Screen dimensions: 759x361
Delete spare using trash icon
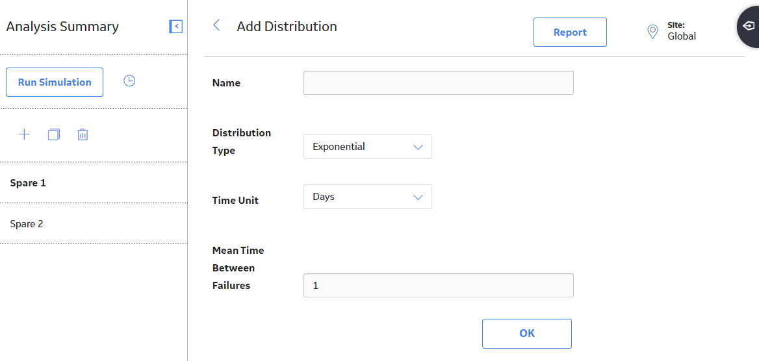(x=83, y=134)
